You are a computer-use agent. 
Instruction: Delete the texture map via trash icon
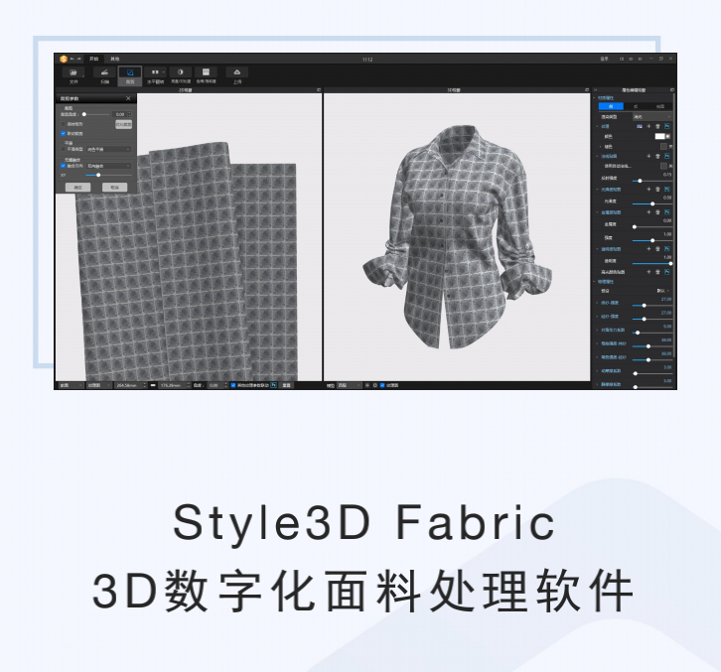(x=657, y=126)
